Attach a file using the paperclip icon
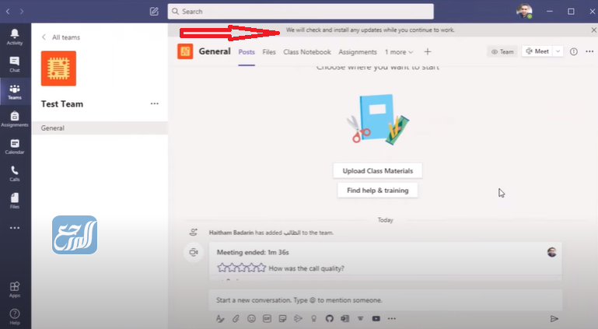Viewport: 598px width, 329px height. [x=236, y=318]
